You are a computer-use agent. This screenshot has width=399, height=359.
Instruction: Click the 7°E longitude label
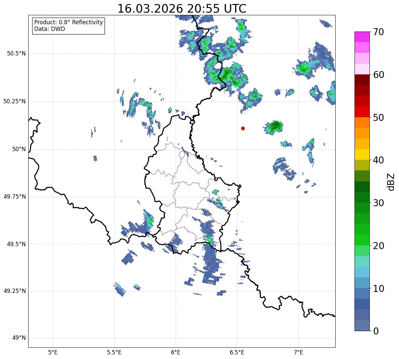(x=298, y=352)
